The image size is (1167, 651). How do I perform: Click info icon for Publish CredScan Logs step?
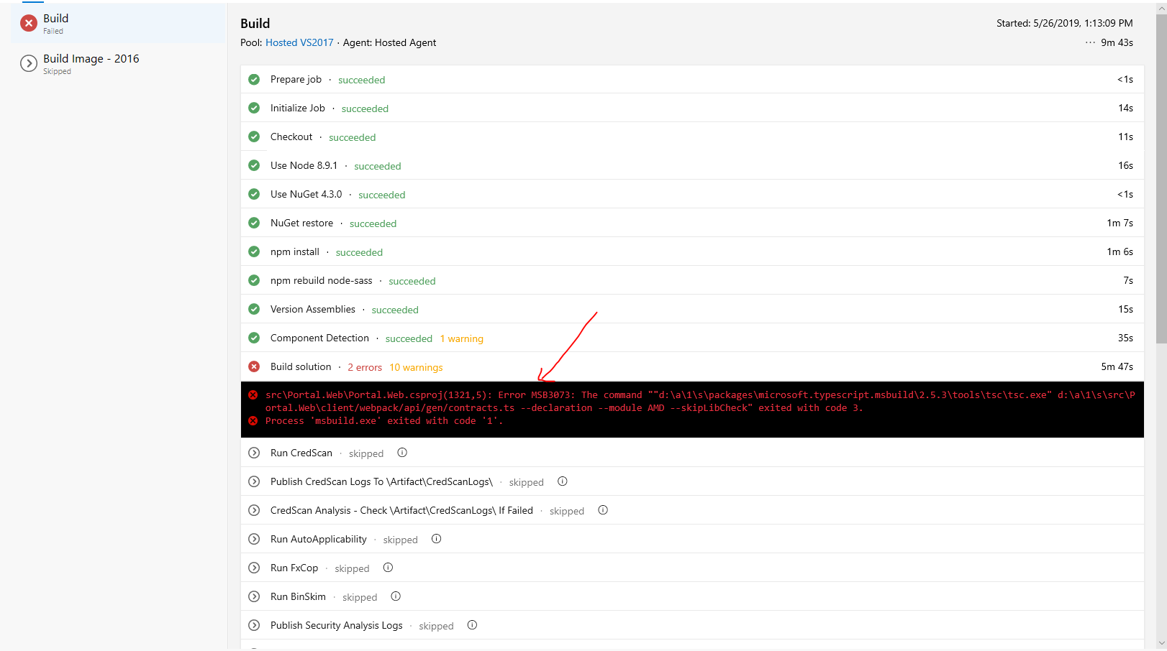tap(563, 481)
